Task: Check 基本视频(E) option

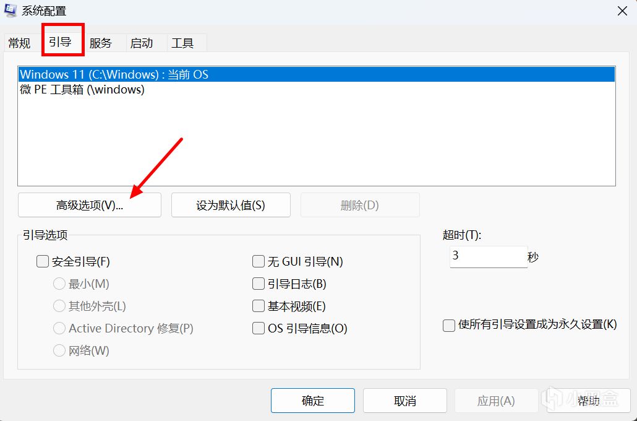Action: [259, 306]
